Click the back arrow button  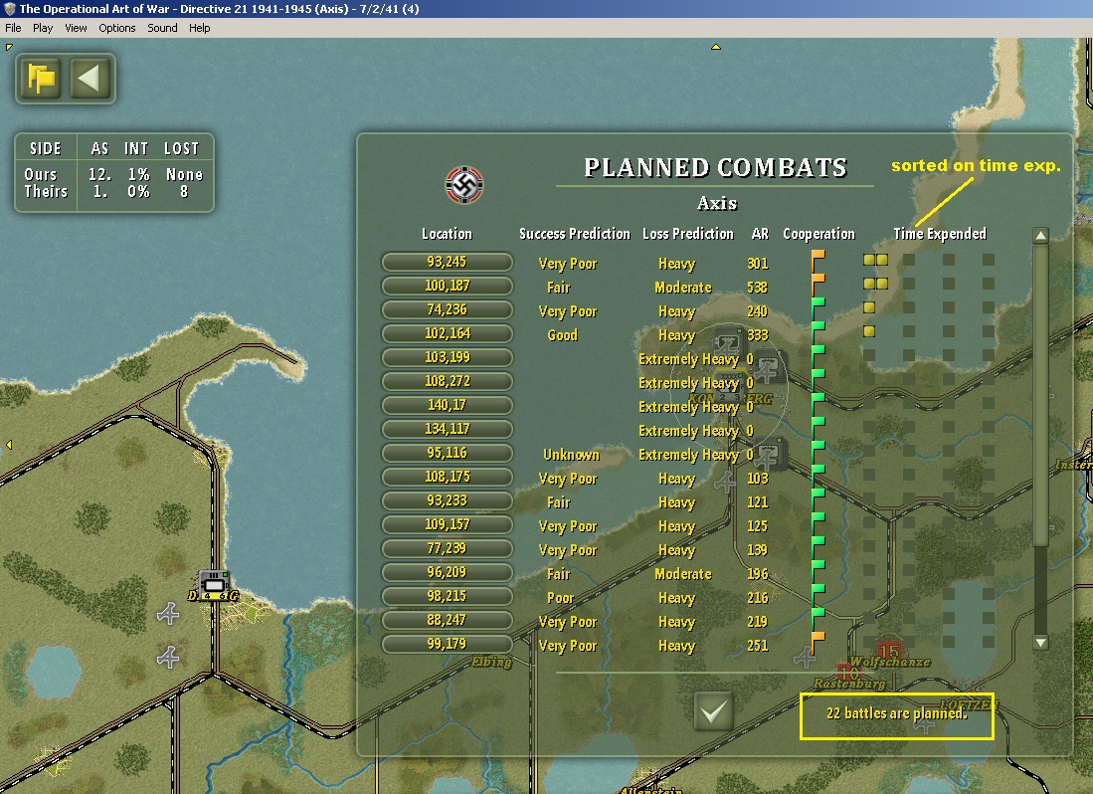click(x=91, y=78)
